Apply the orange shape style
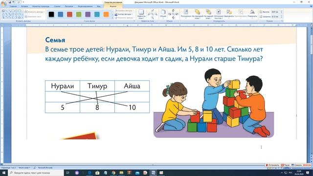The width and height of the screenshot is (313, 176). pyautogui.click(x=106, y=14)
